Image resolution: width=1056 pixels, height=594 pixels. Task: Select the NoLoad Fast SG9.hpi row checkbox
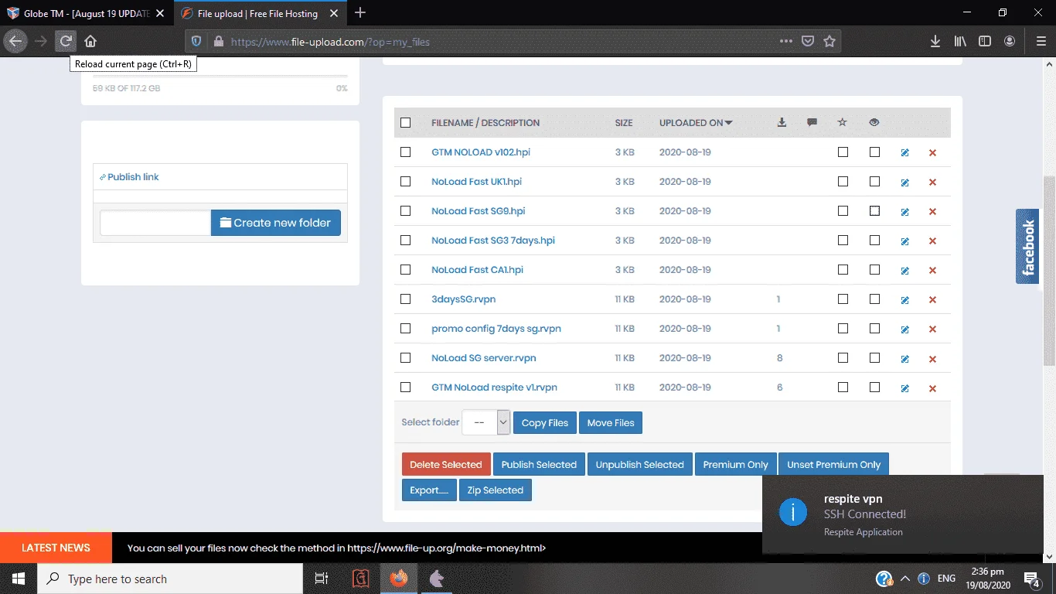(405, 211)
